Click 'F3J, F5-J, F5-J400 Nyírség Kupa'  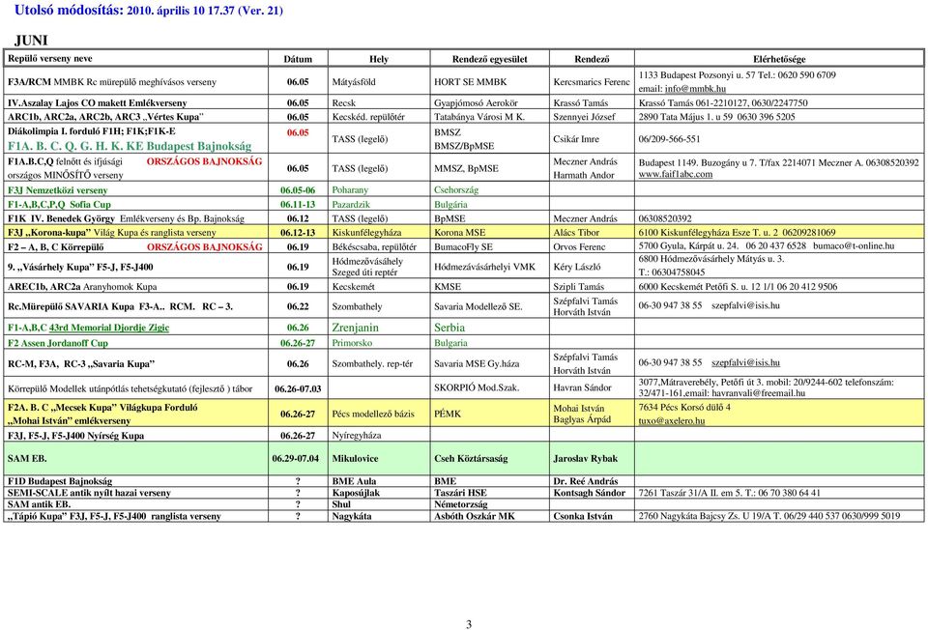75,436
